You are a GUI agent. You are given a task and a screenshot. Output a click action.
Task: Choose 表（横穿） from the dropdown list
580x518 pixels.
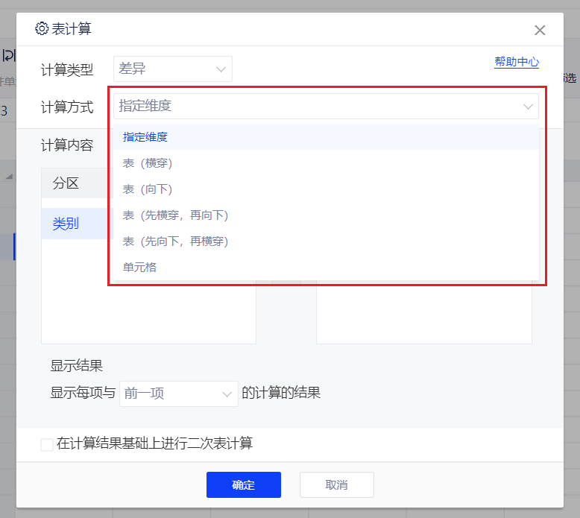[x=148, y=163]
